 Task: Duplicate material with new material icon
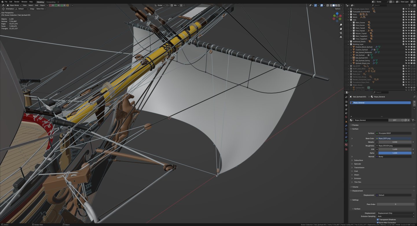pos(405,120)
